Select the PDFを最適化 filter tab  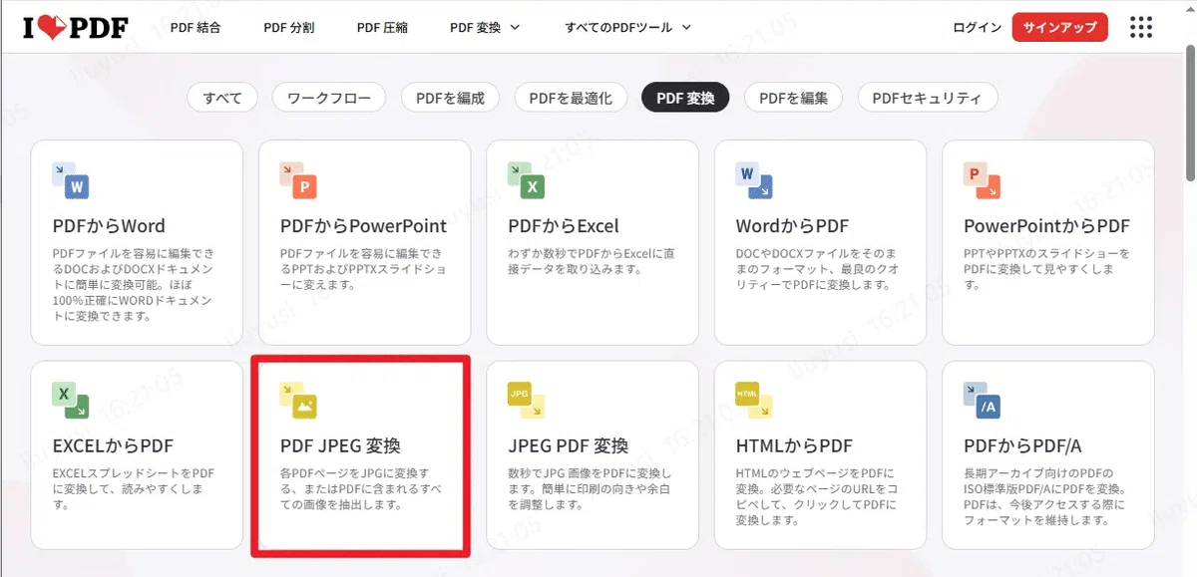tap(571, 98)
